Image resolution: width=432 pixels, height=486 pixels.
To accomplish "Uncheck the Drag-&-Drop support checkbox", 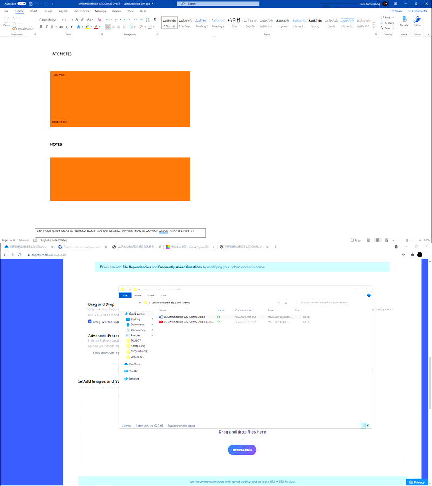I will [x=90, y=322].
